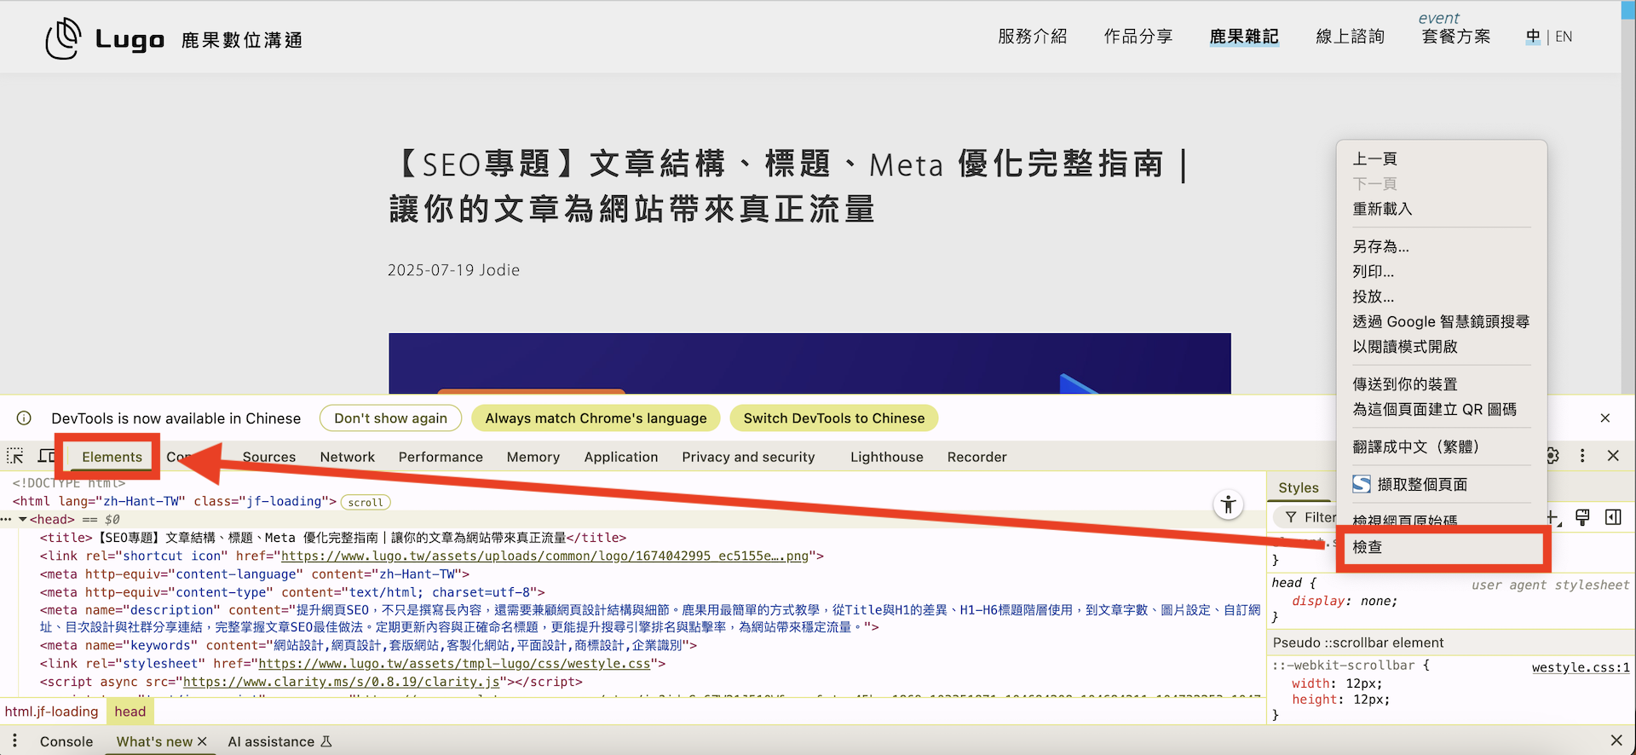
Task: Open the Privacy and security tab
Action: pyautogui.click(x=748, y=457)
